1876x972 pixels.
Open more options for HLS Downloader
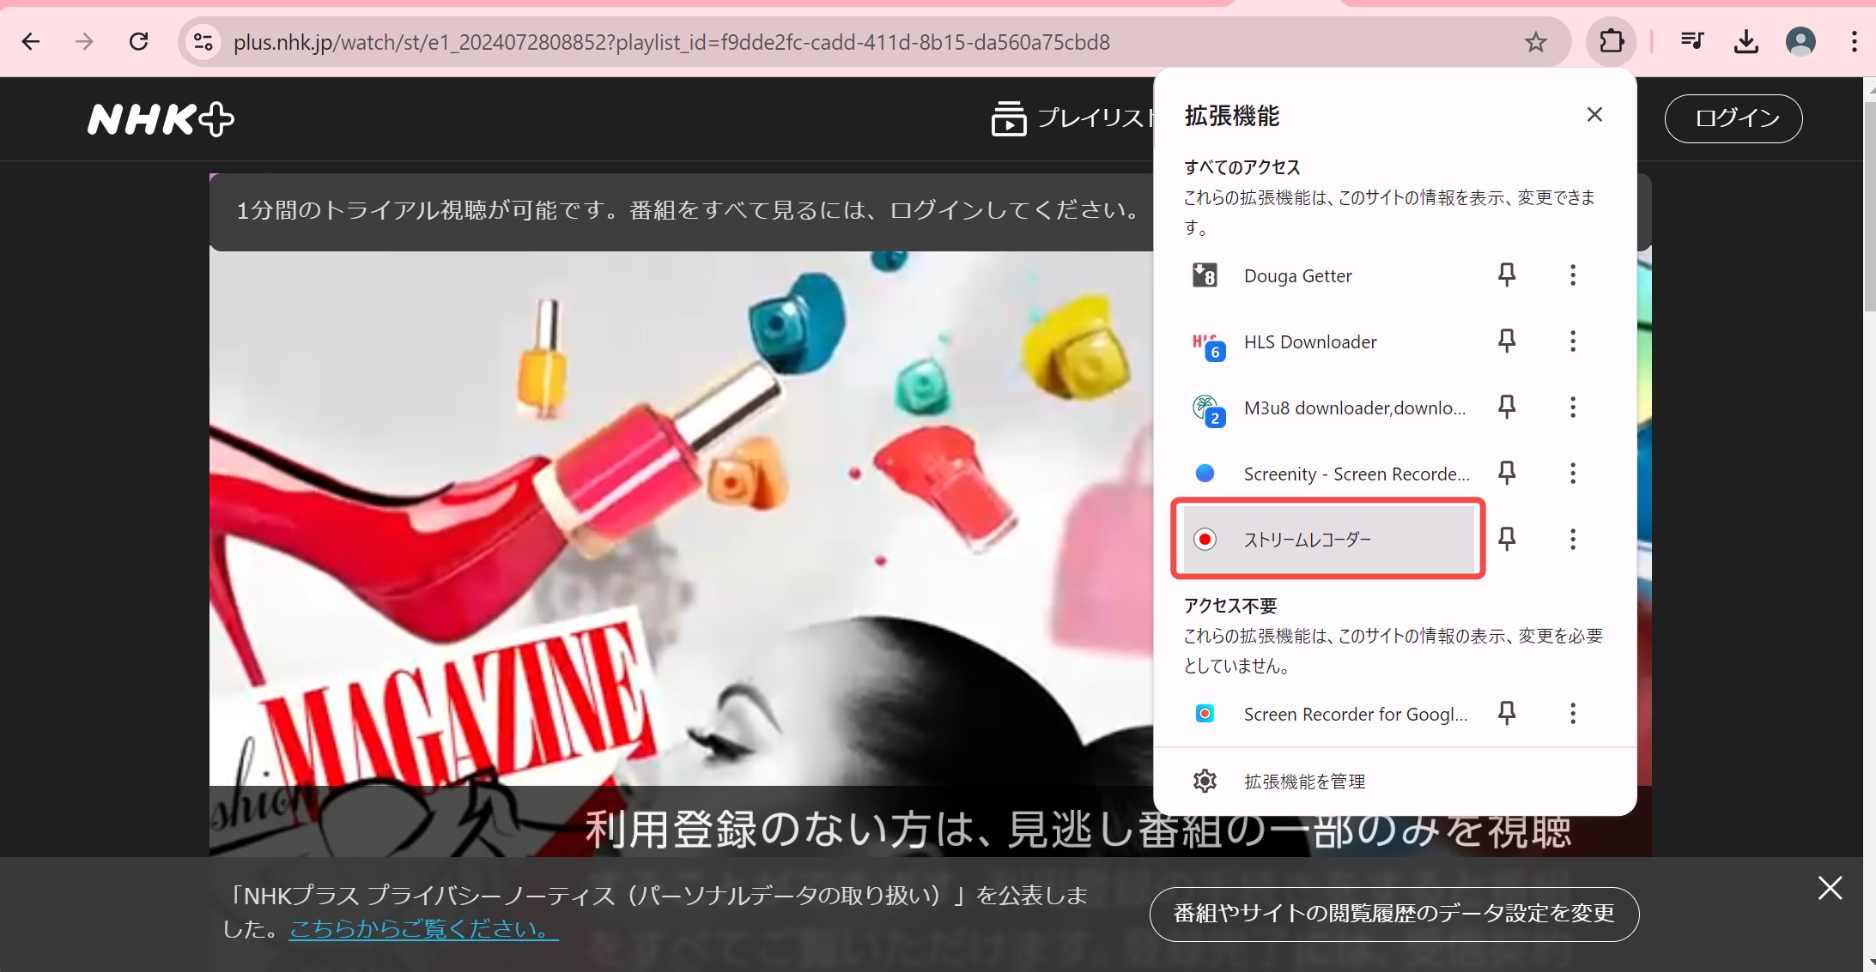tap(1574, 341)
